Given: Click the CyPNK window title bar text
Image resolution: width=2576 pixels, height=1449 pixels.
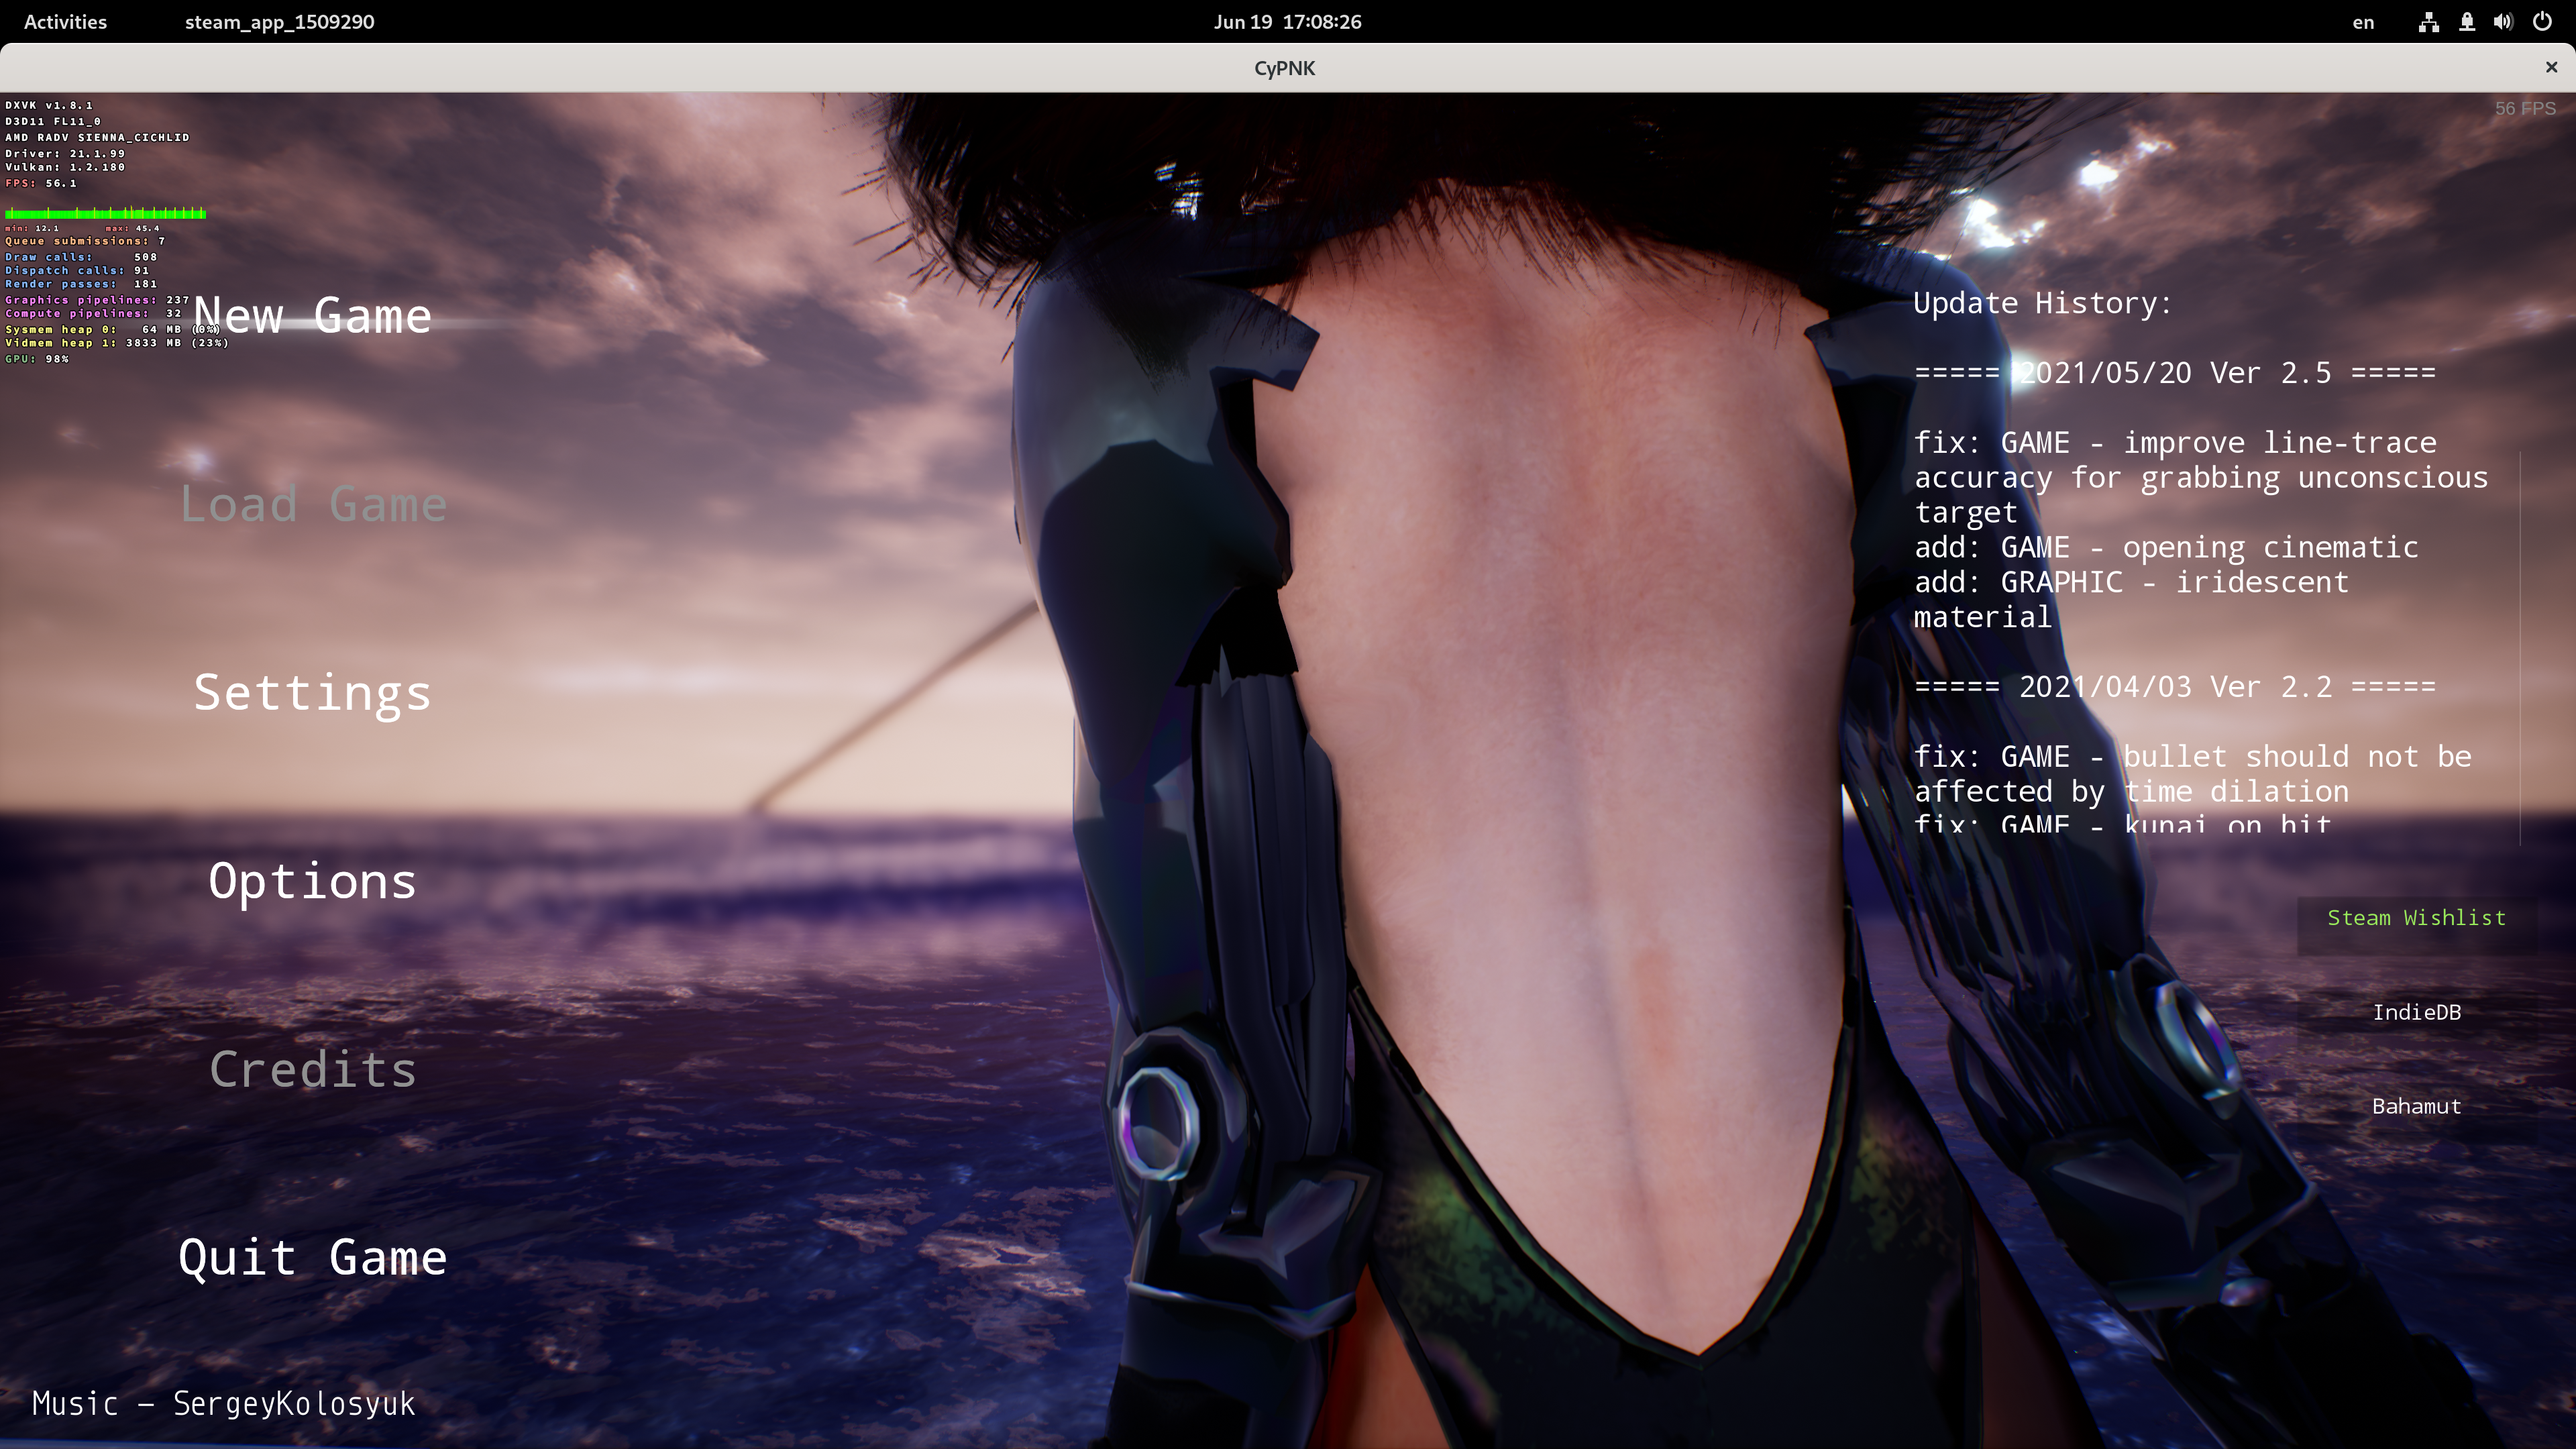Looking at the screenshot, I should pyautogui.click(x=1285, y=68).
